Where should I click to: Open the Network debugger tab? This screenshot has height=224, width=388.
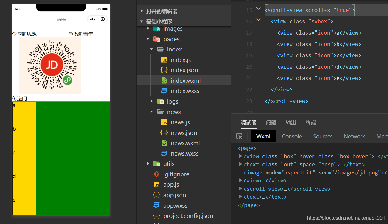[354, 136]
